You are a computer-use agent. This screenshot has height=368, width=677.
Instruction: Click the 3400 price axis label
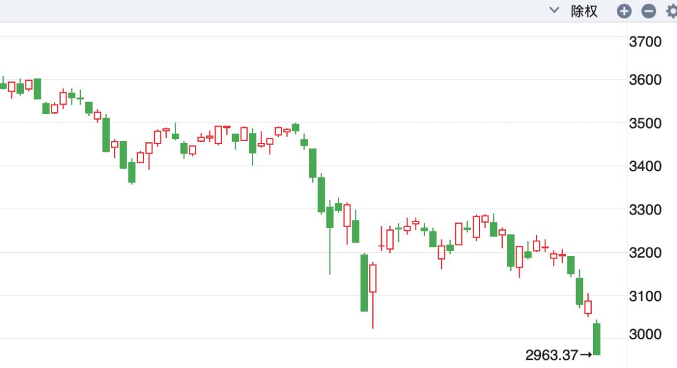pyautogui.click(x=645, y=167)
